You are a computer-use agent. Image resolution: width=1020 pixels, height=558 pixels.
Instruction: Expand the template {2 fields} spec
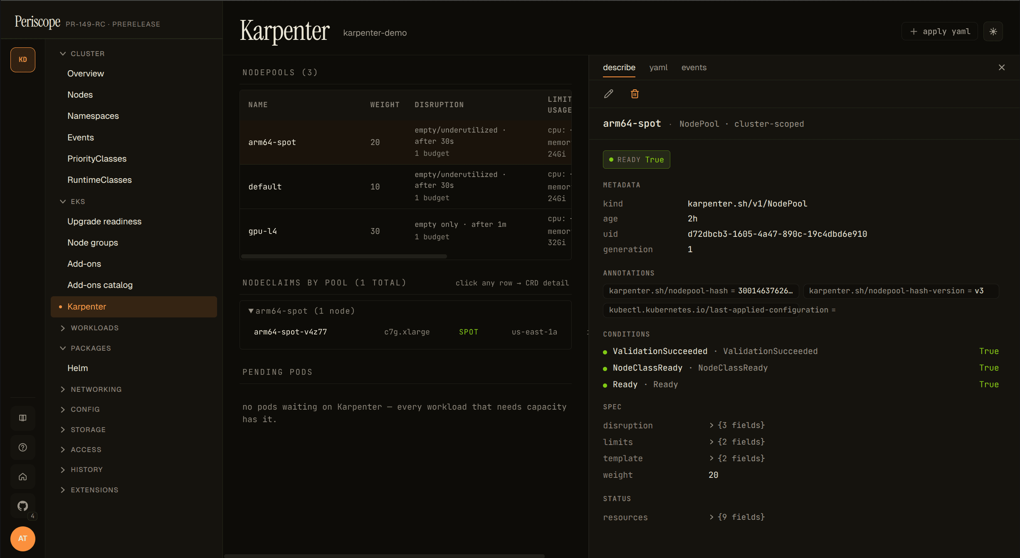tap(737, 458)
